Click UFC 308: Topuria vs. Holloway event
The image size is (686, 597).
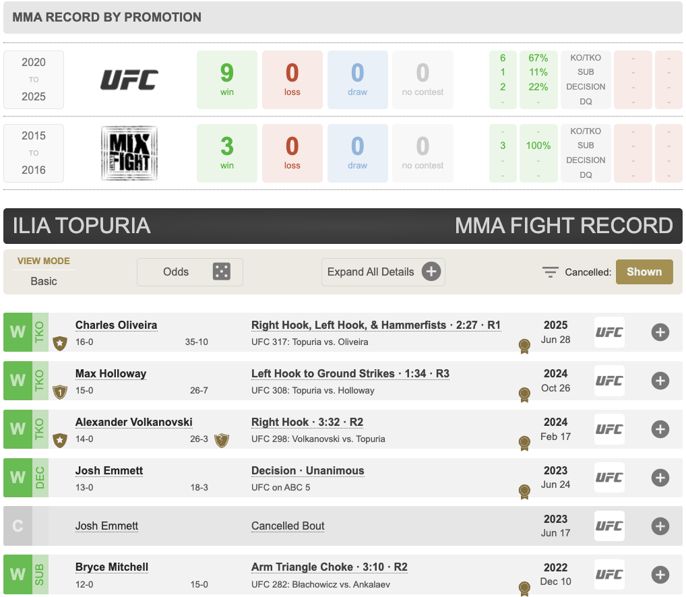tap(313, 391)
